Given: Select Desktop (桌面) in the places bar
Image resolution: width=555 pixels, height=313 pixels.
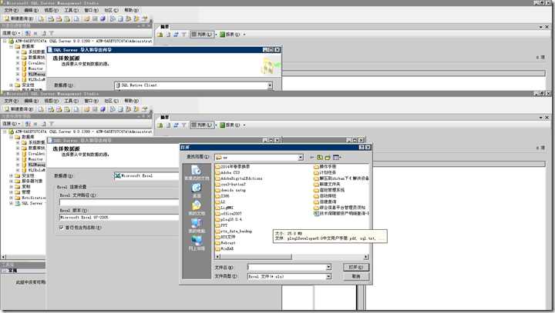Looking at the screenshot, I should point(197,191).
